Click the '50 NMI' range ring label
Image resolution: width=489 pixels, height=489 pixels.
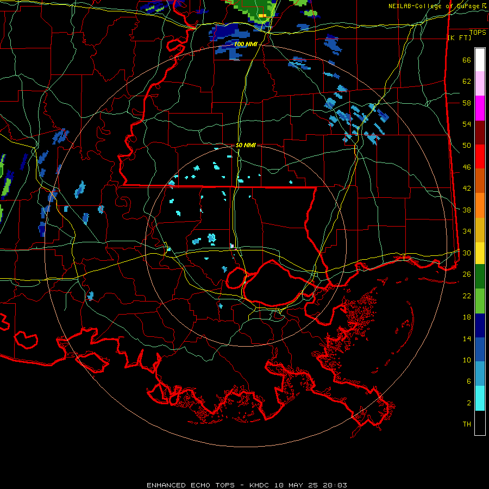pyautogui.click(x=246, y=145)
